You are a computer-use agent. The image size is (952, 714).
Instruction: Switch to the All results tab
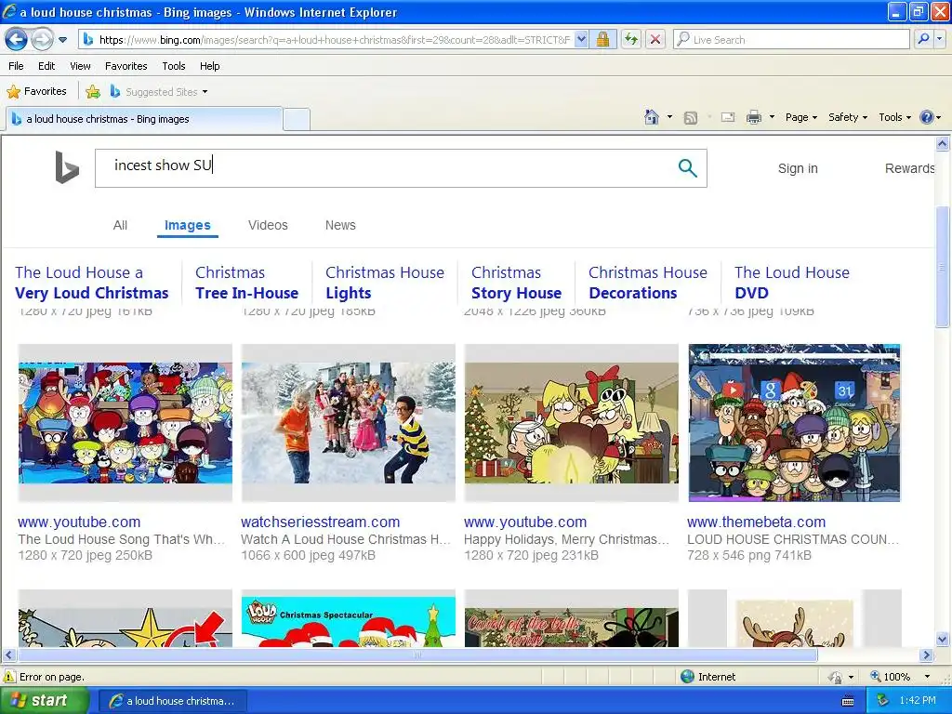coord(120,225)
